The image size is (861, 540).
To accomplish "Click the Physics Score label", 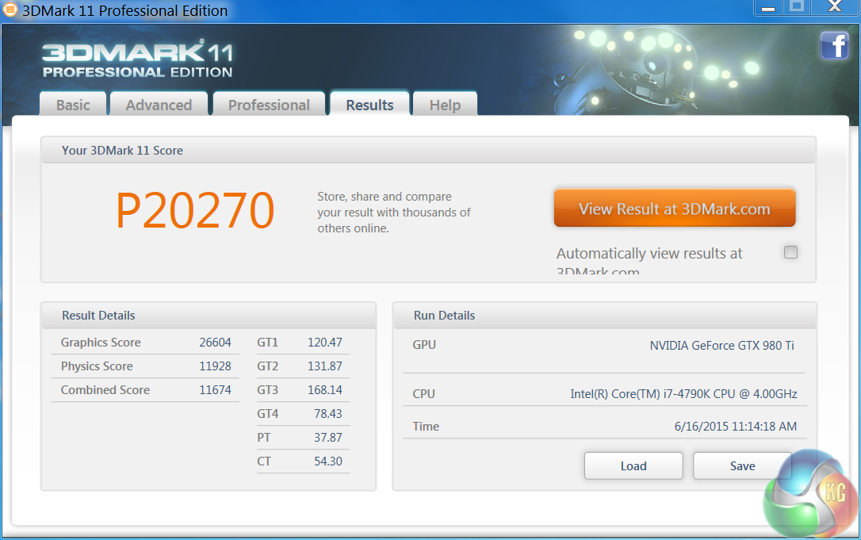I will 97,366.
